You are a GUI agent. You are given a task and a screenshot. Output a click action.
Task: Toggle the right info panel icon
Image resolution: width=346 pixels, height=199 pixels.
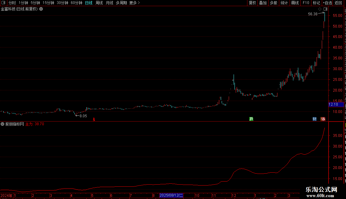325,9
